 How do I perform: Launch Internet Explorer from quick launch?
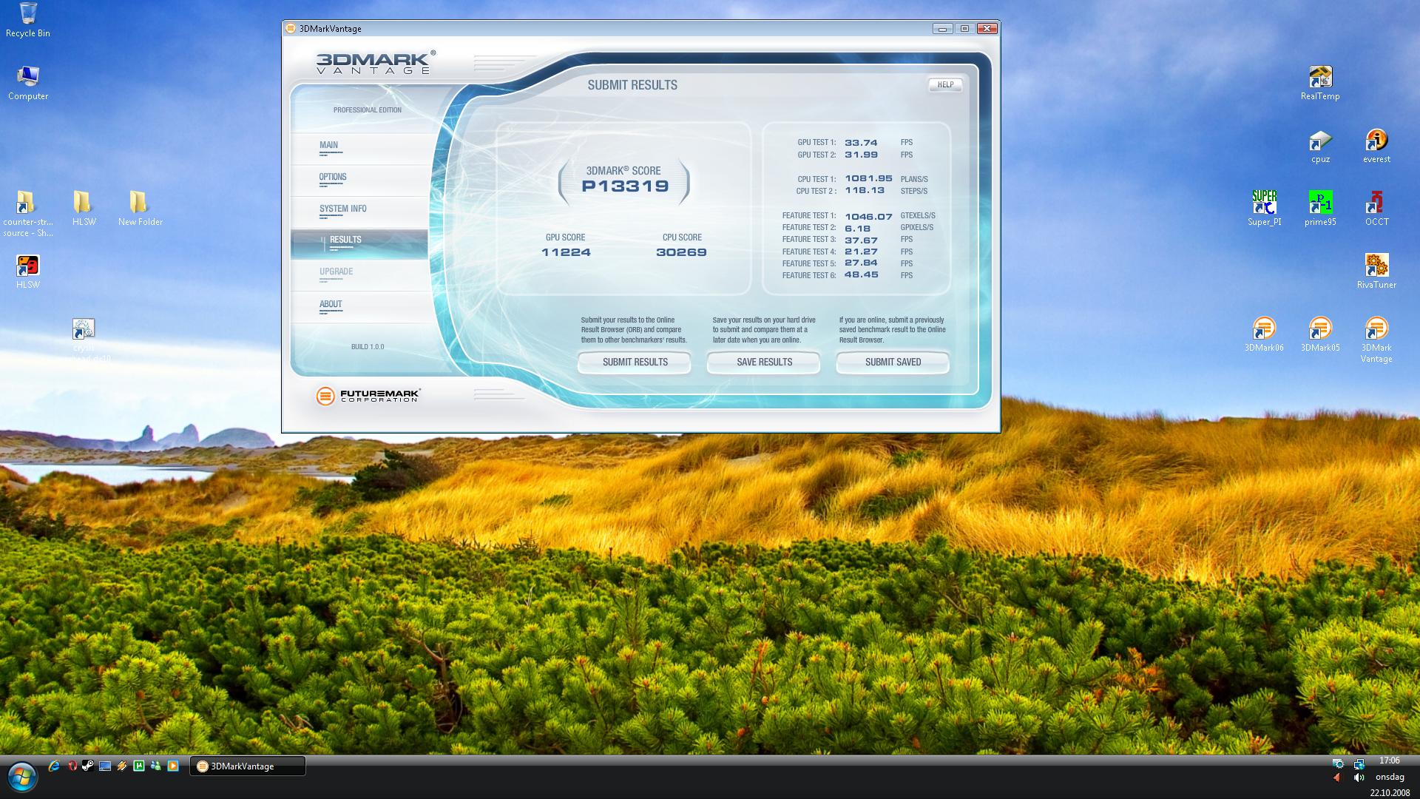pos(54,766)
